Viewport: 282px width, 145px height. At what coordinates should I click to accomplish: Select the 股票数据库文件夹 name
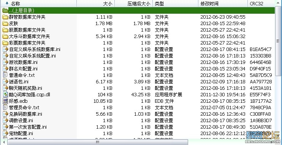click(27, 30)
